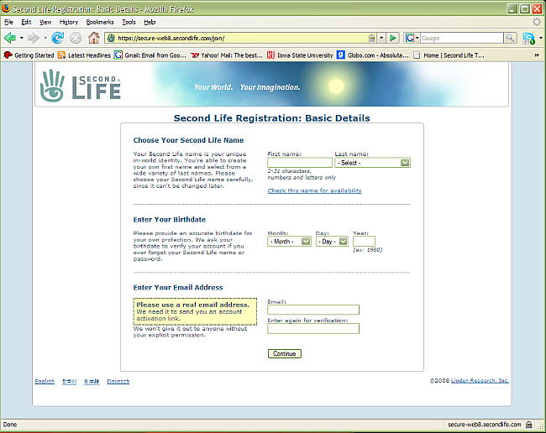Click the Firefox activity throbber icon
546x433 pixels.
coord(537,22)
